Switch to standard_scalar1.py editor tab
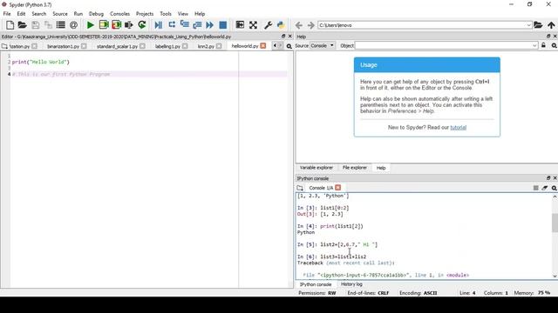 [x=117, y=46]
